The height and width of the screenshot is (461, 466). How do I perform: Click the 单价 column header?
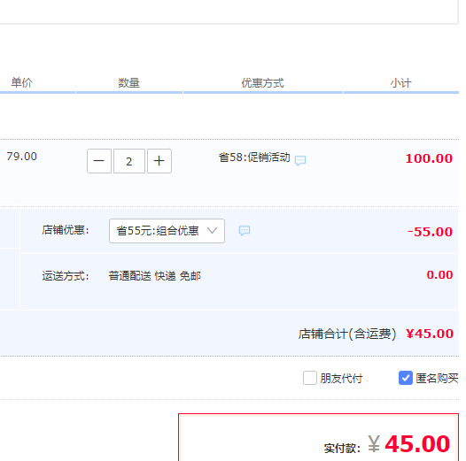(x=21, y=83)
